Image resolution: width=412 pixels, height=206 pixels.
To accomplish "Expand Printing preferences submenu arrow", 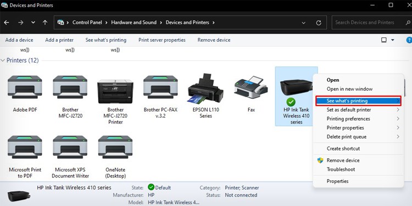I will coord(398,119).
